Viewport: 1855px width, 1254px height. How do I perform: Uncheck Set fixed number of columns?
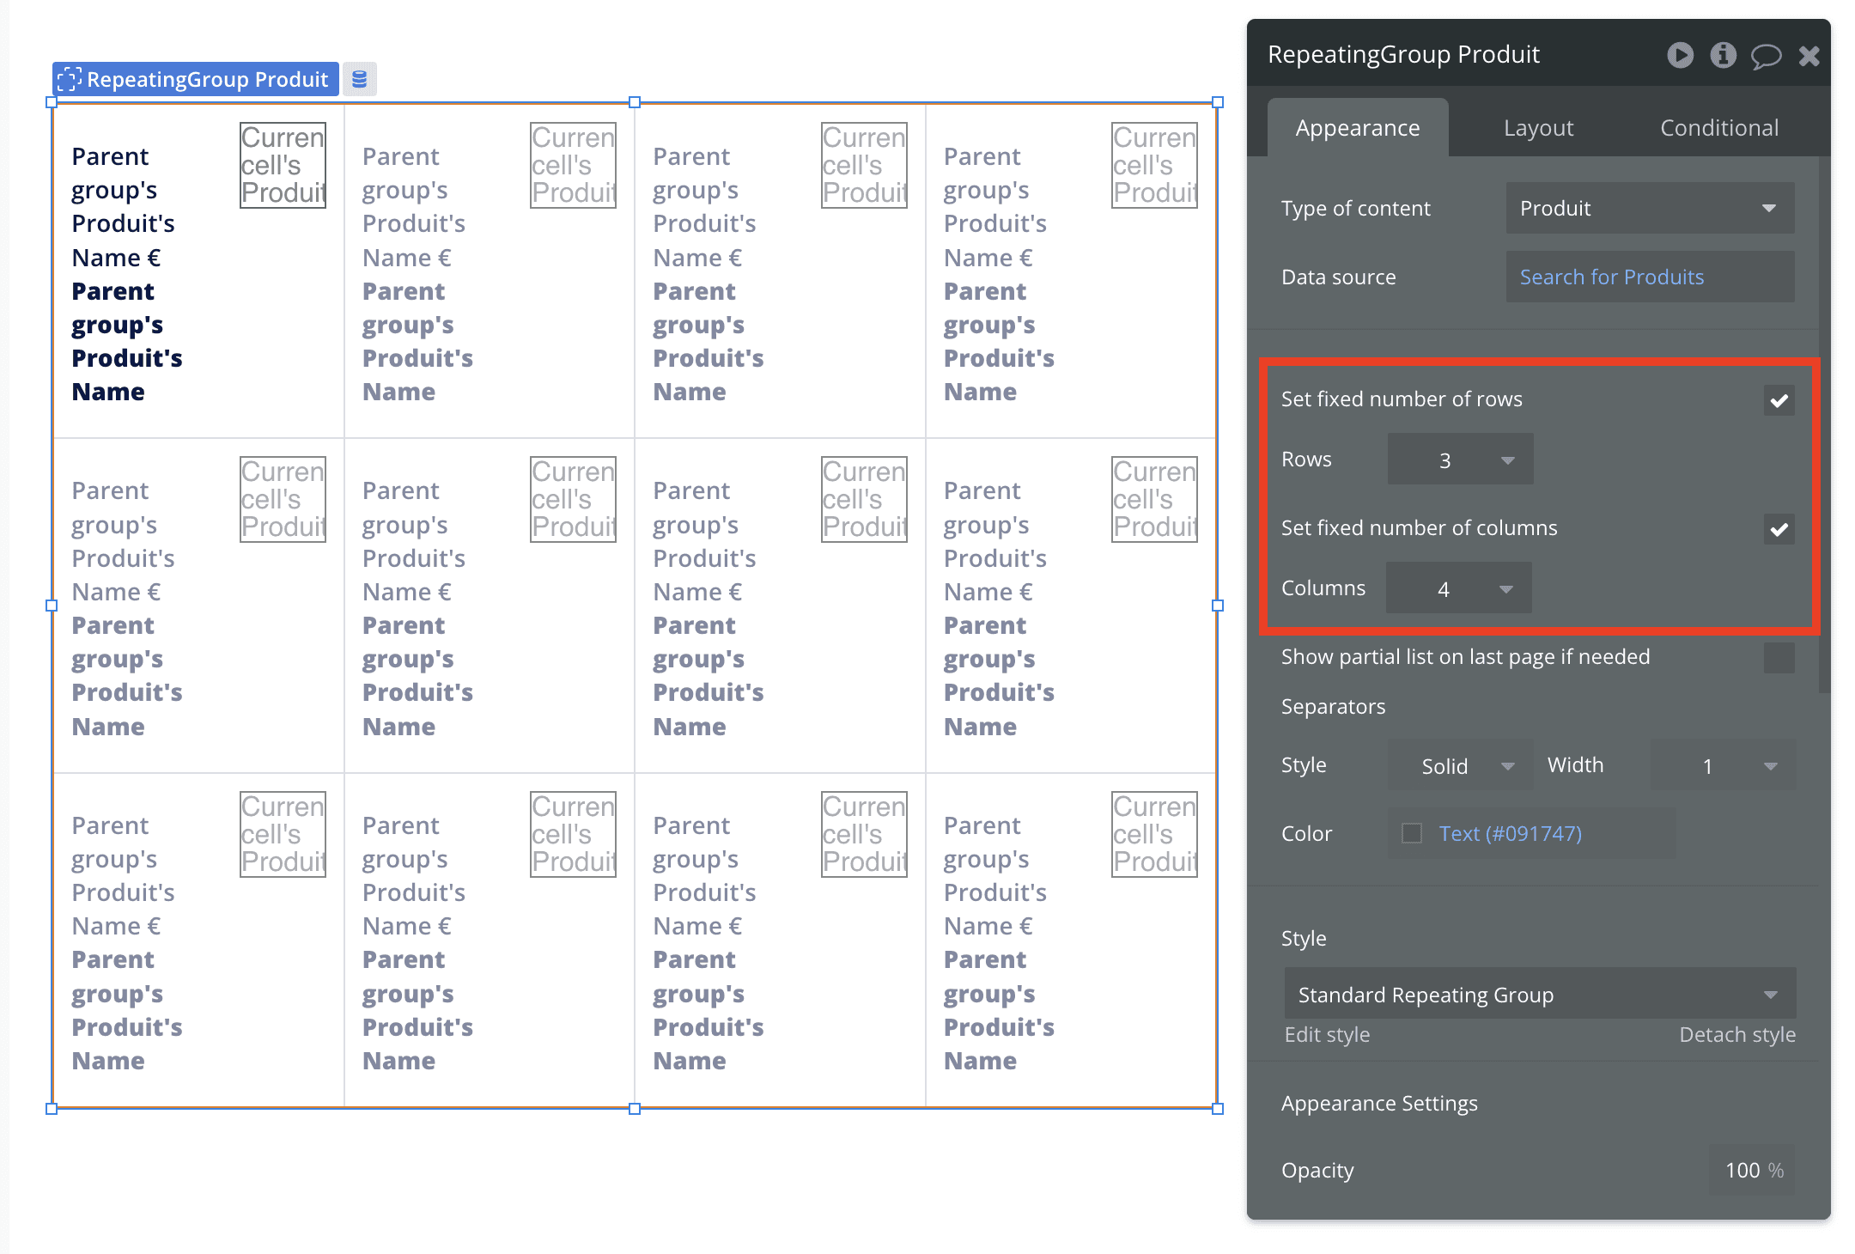(1779, 529)
